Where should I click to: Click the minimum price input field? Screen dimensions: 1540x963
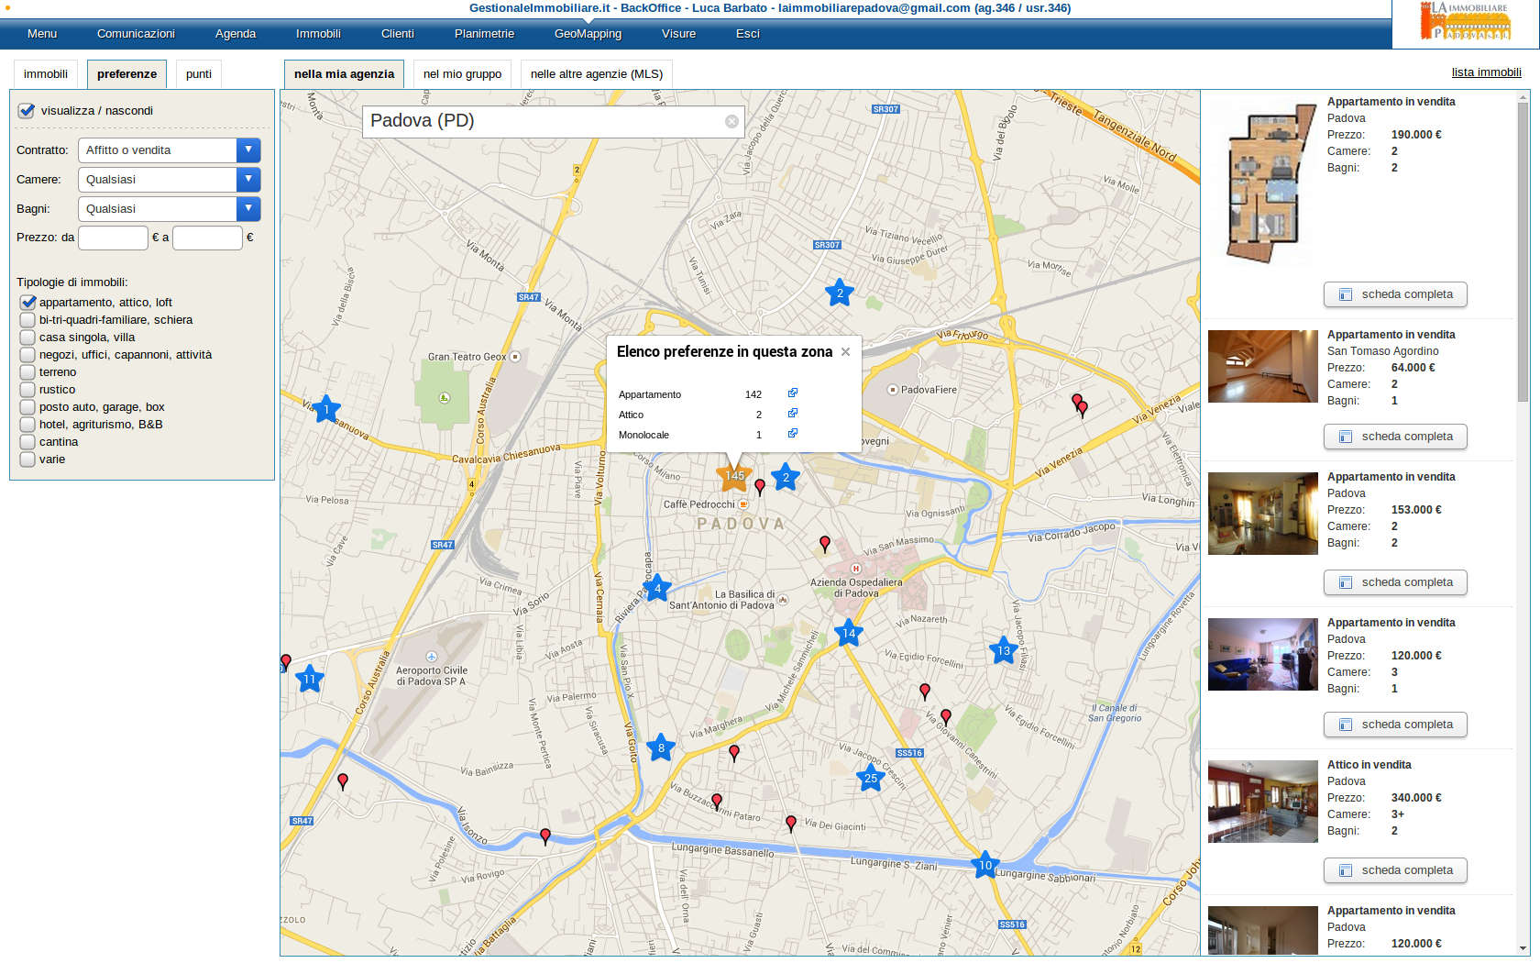coord(113,238)
